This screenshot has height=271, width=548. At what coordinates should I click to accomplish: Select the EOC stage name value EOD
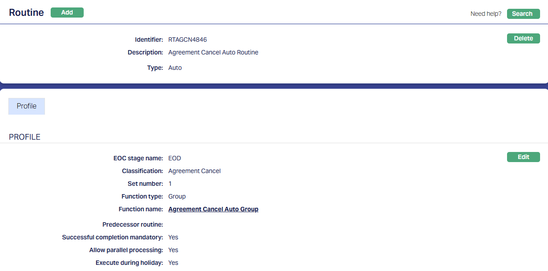174,159
